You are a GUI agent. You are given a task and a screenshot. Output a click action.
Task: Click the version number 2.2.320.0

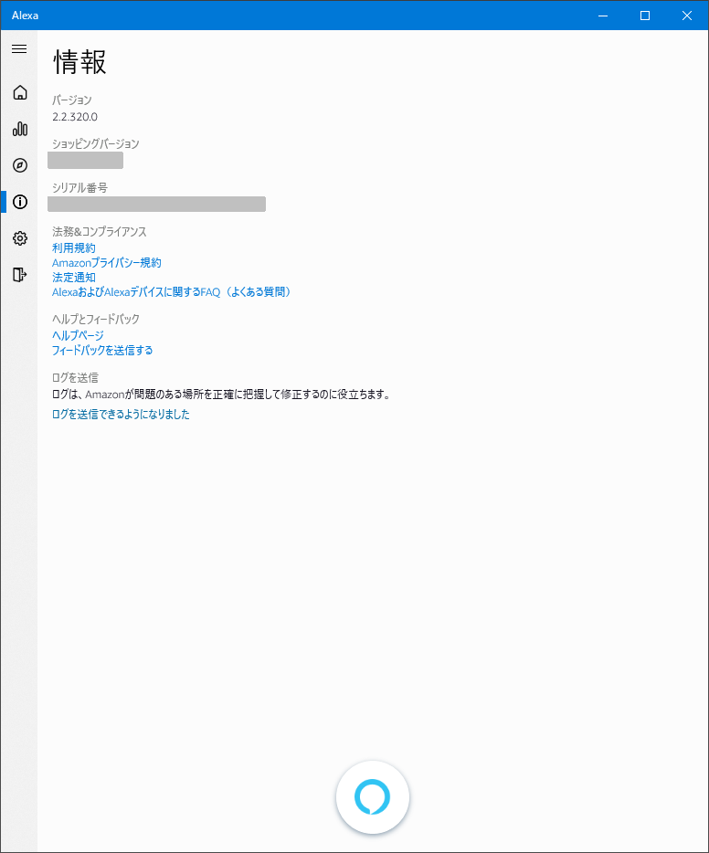point(75,117)
